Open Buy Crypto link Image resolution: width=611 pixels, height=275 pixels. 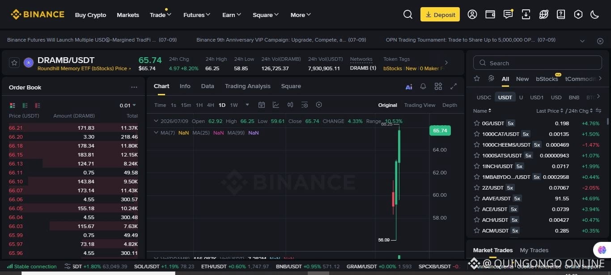90,15
